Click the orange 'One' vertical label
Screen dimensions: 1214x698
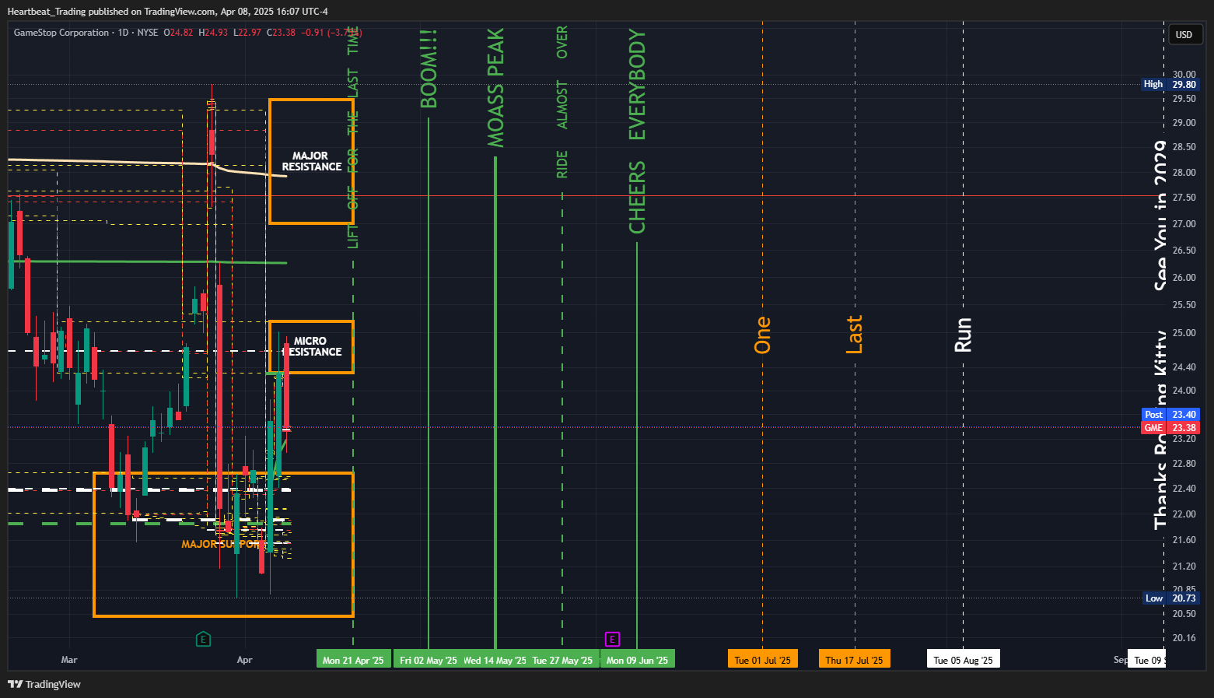tap(762, 335)
